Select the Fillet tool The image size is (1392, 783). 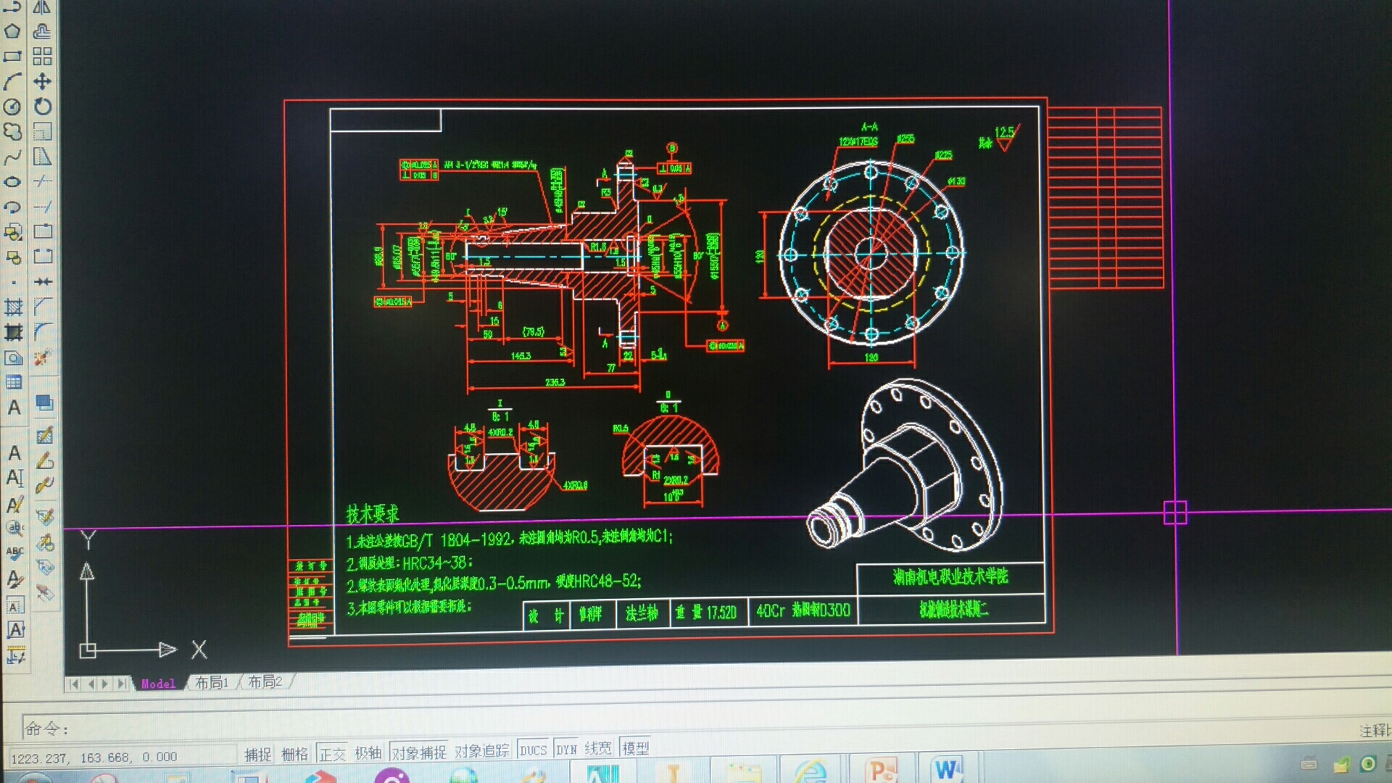click(43, 331)
